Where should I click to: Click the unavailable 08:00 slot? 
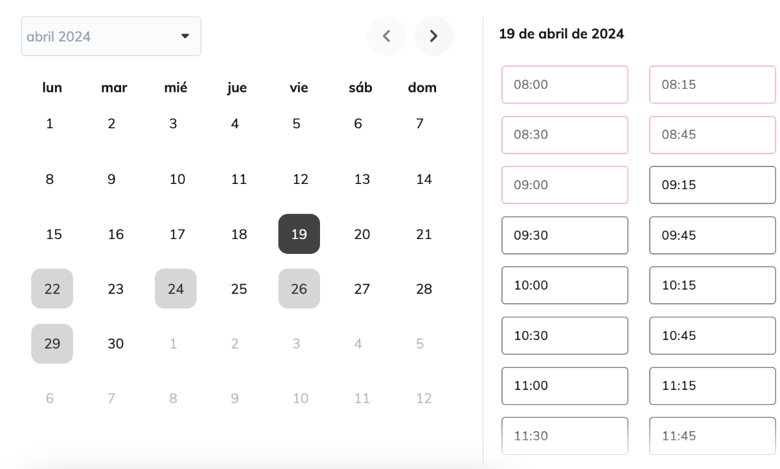pos(565,84)
